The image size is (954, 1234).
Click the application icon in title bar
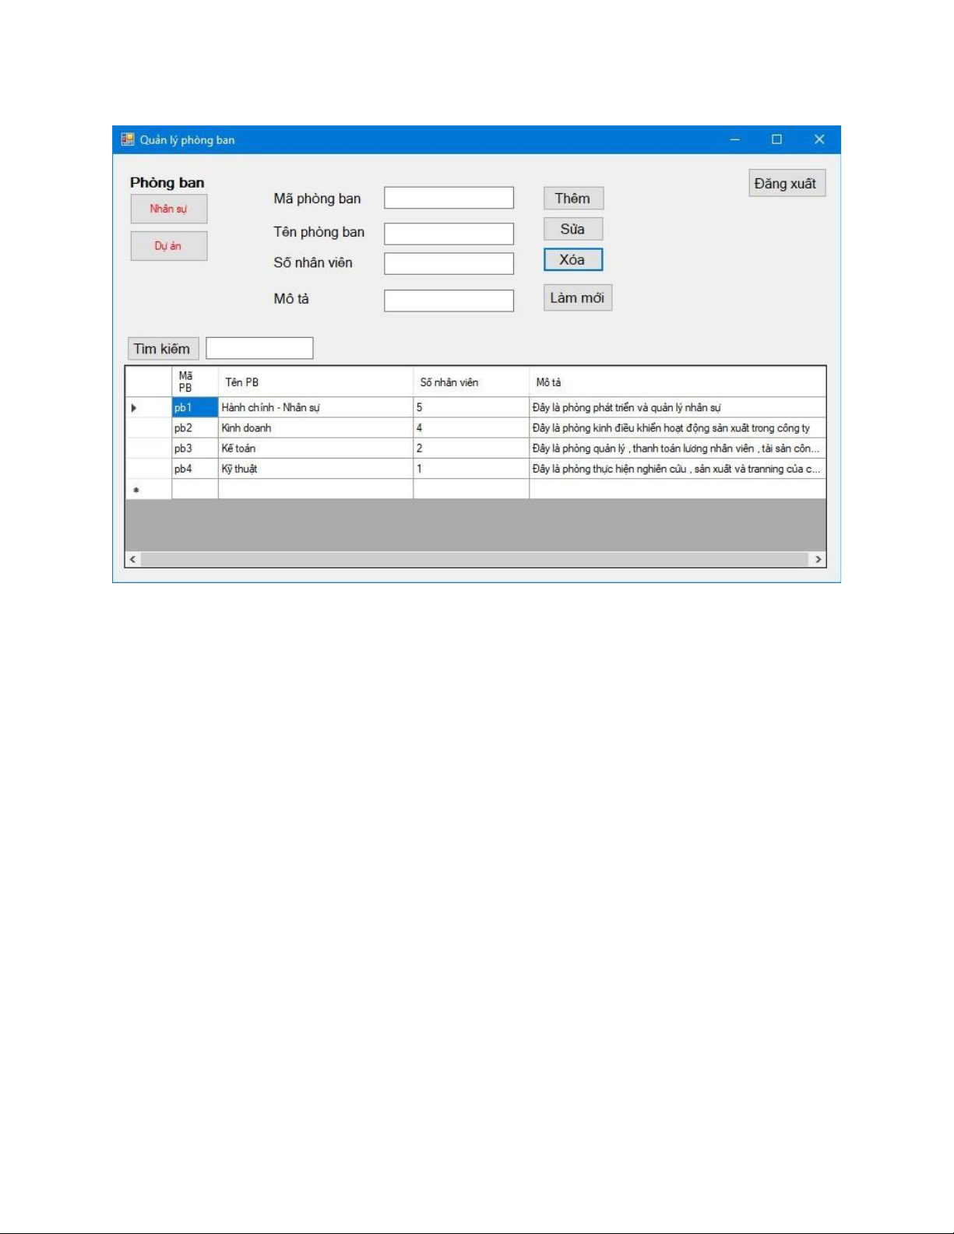tap(128, 140)
